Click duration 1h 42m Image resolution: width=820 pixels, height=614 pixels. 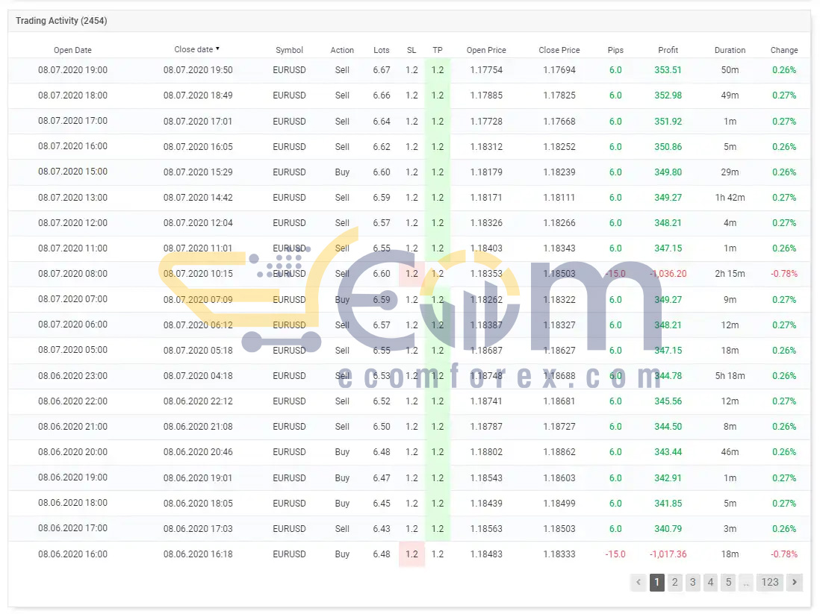[730, 198]
